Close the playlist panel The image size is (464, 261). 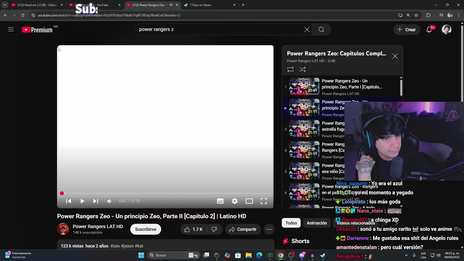click(395, 56)
